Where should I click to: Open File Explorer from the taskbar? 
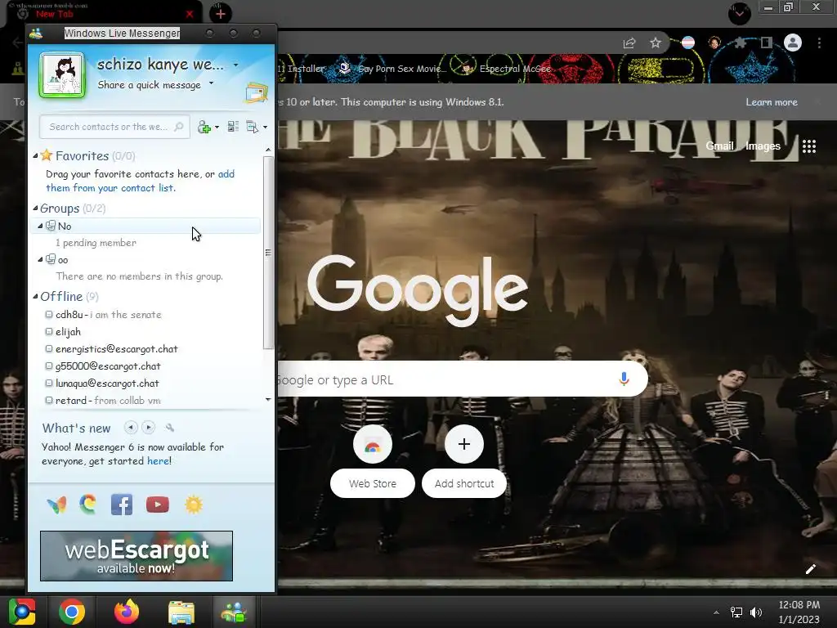coord(181,612)
